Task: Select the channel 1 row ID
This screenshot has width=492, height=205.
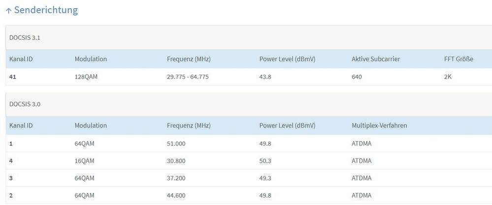Action: pos(11,143)
